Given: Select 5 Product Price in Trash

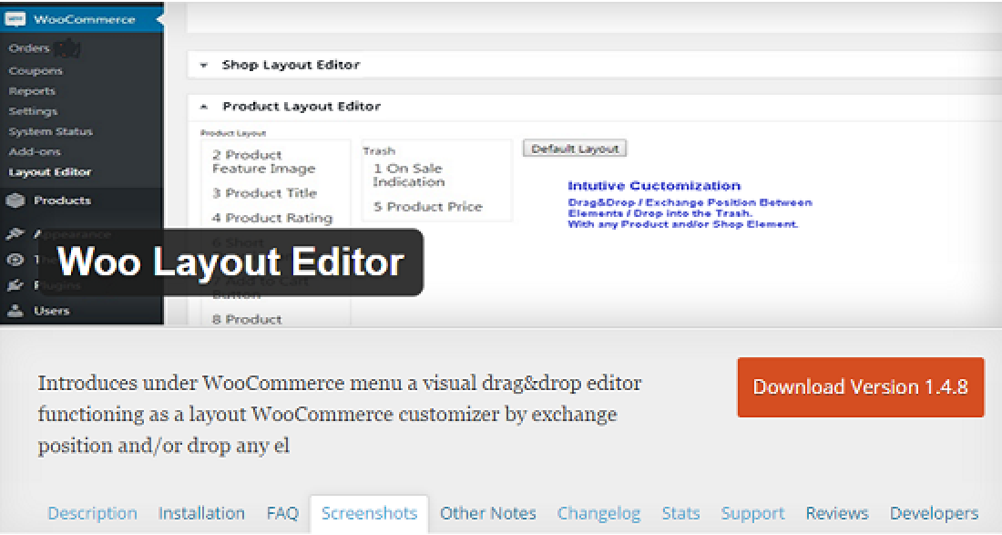Looking at the screenshot, I should coord(427,207).
